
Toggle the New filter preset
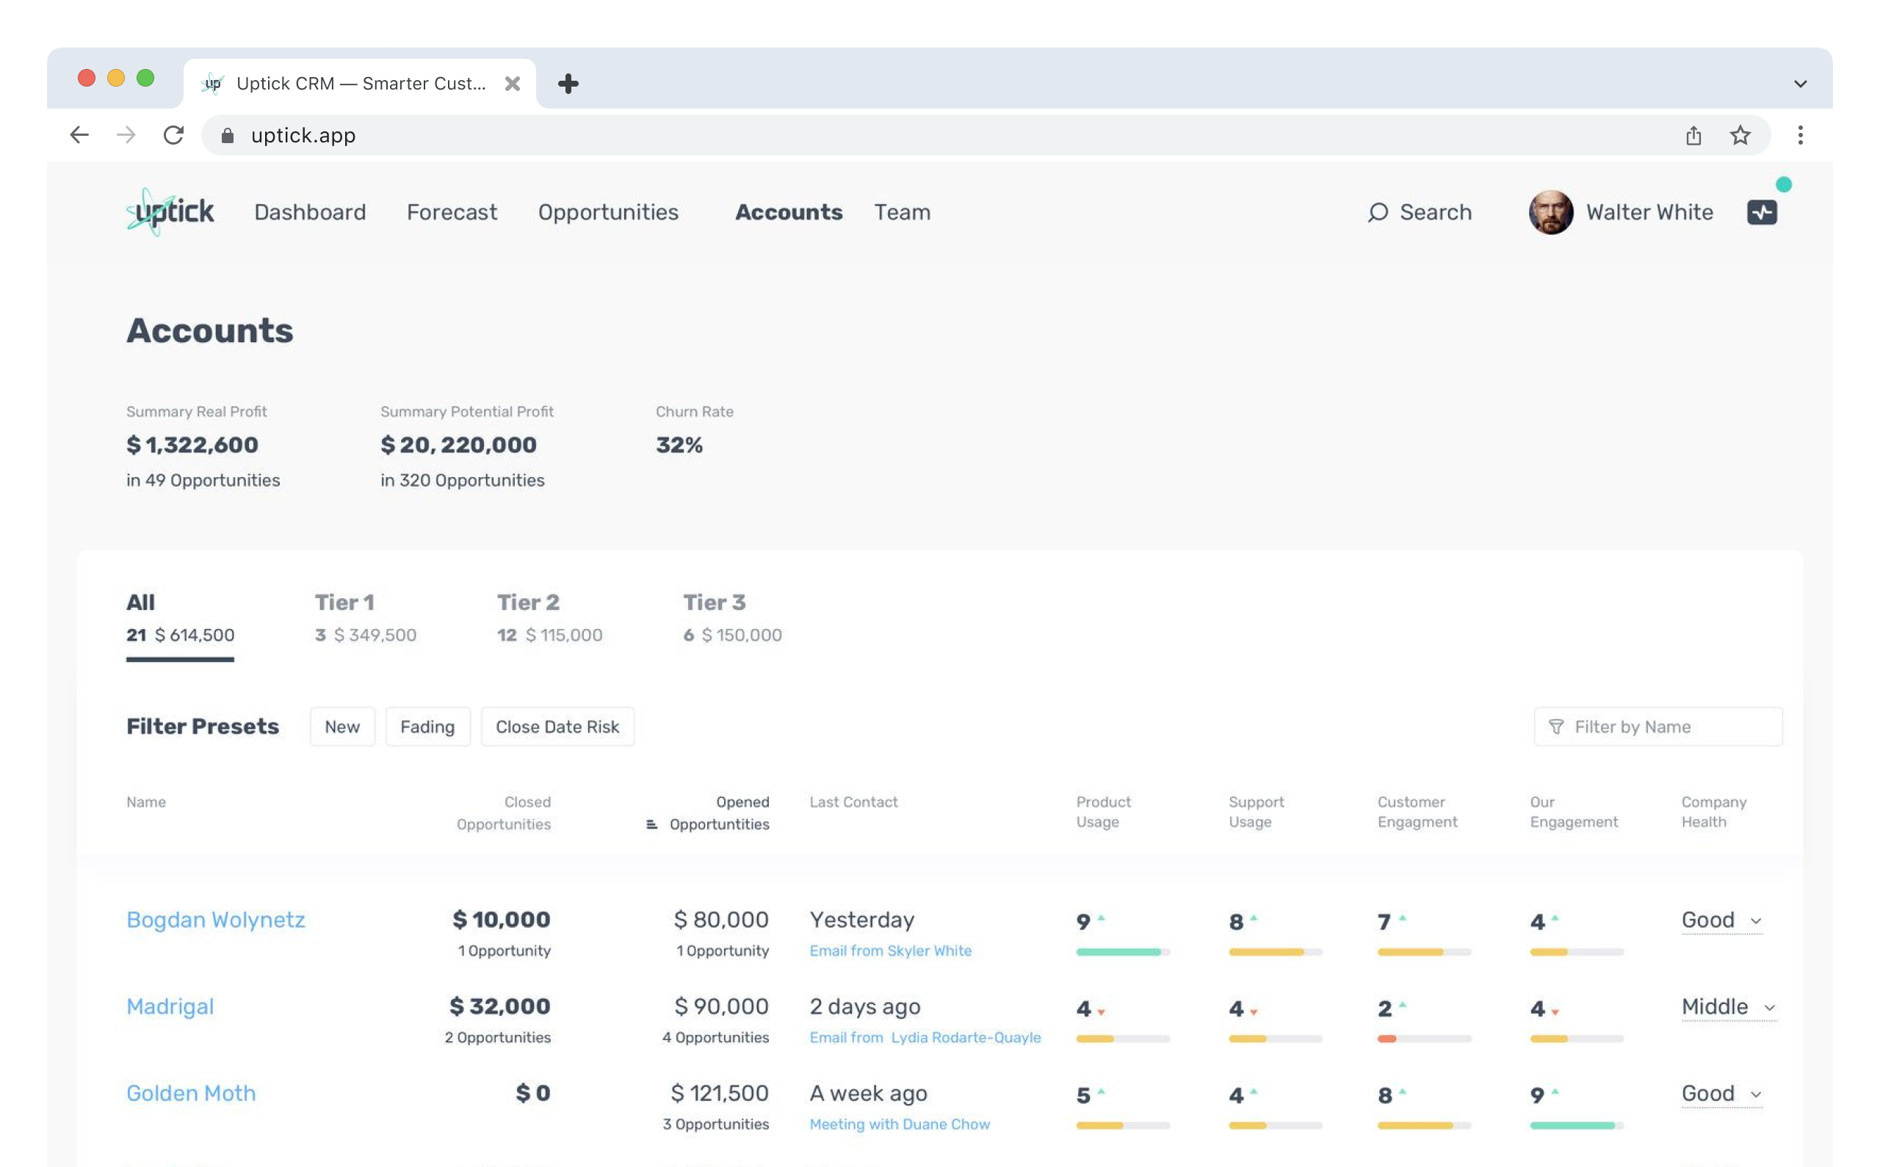(342, 727)
